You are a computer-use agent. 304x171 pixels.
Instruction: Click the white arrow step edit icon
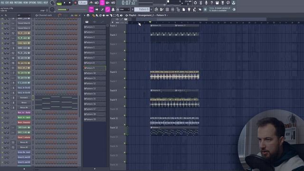tap(96, 9)
